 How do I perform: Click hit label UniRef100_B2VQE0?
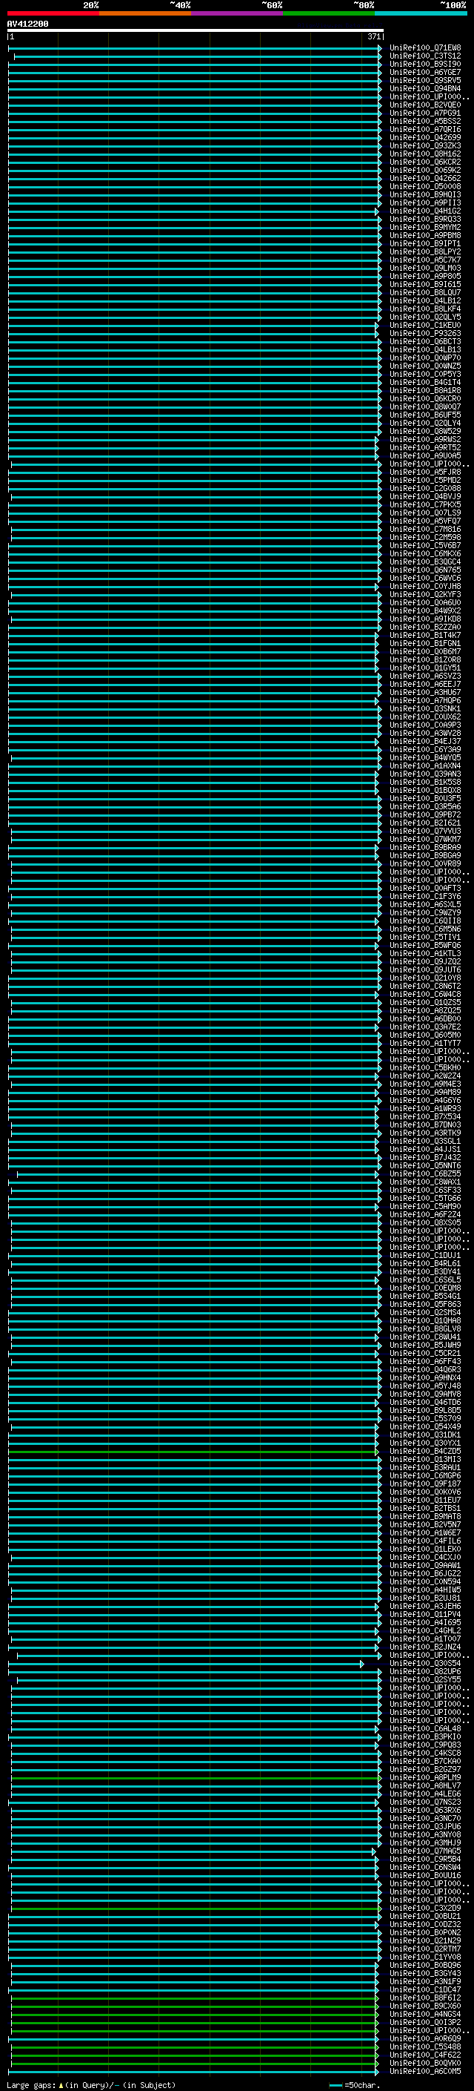(424, 105)
